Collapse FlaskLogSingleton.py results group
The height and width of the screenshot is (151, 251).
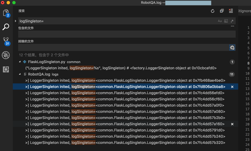tap(20, 62)
